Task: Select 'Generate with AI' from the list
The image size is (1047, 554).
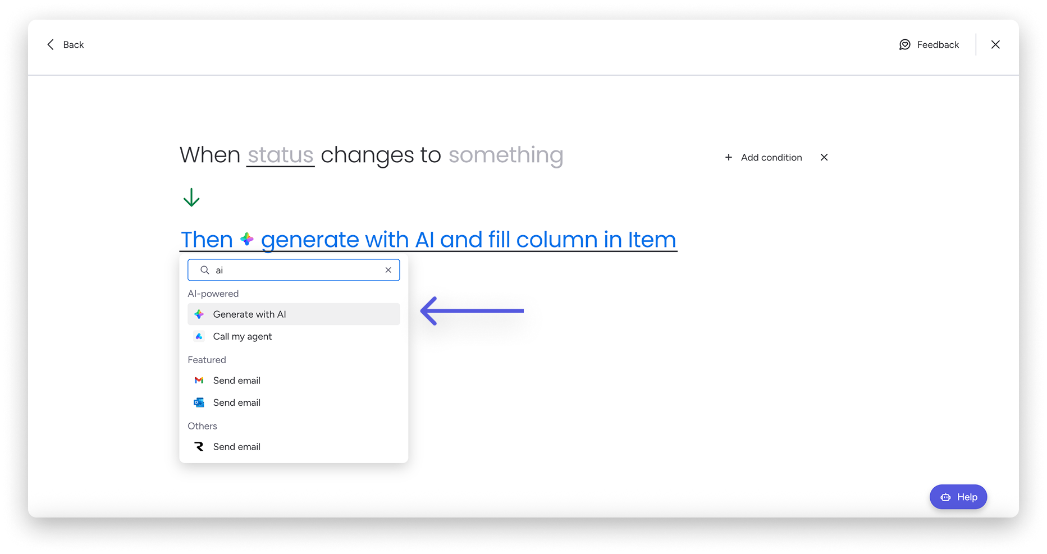Action: [249, 314]
